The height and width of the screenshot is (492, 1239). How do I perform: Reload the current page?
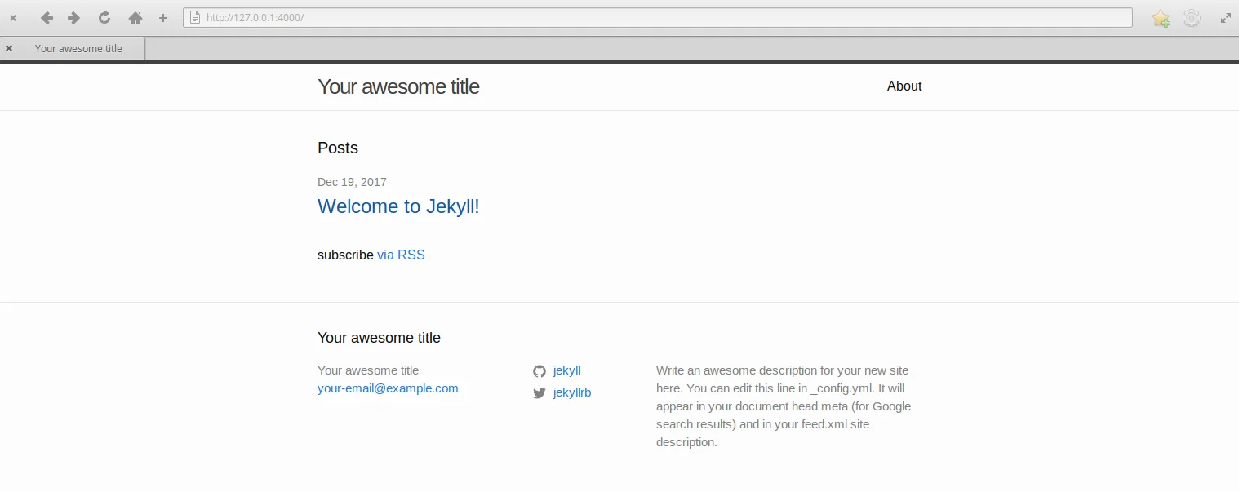coord(104,17)
